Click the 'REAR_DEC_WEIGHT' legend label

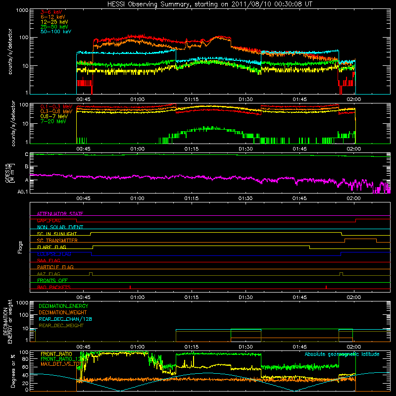coord(61,326)
